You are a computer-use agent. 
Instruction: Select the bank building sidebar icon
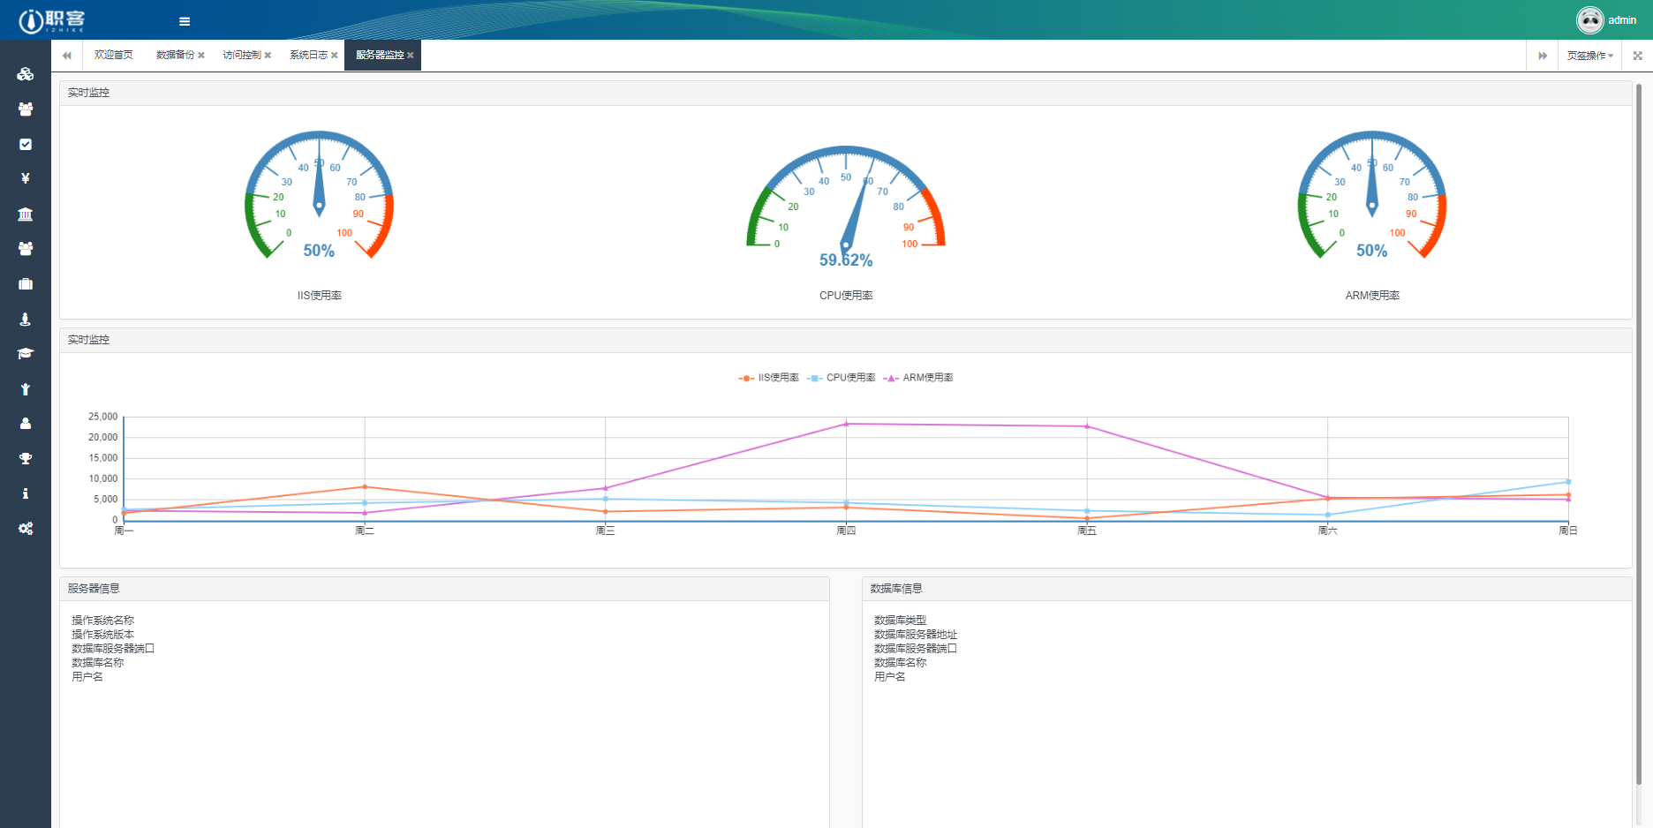coord(25,214)
